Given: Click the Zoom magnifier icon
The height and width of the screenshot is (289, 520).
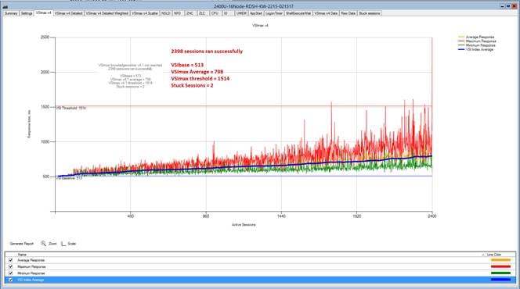Looking at the screenshot, I should (x=43, y=244).
